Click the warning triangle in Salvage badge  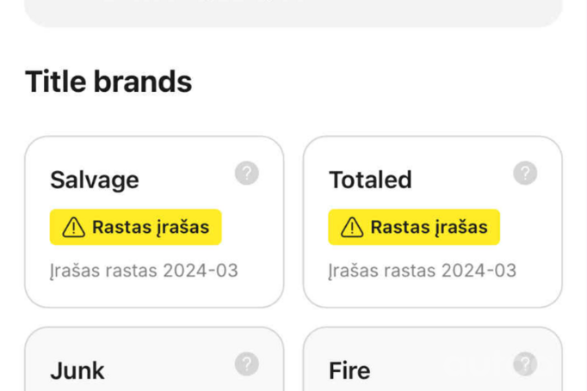tap(74, 227)
